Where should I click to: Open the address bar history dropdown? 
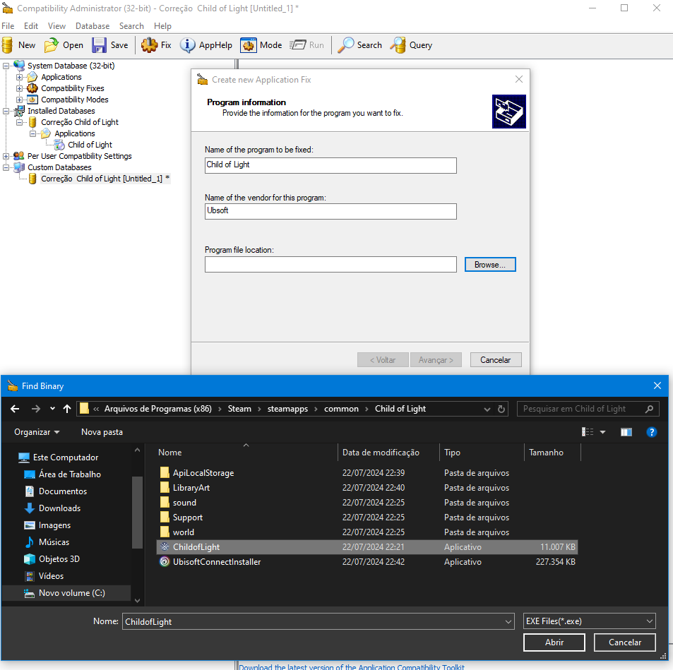tap(487, 409)
